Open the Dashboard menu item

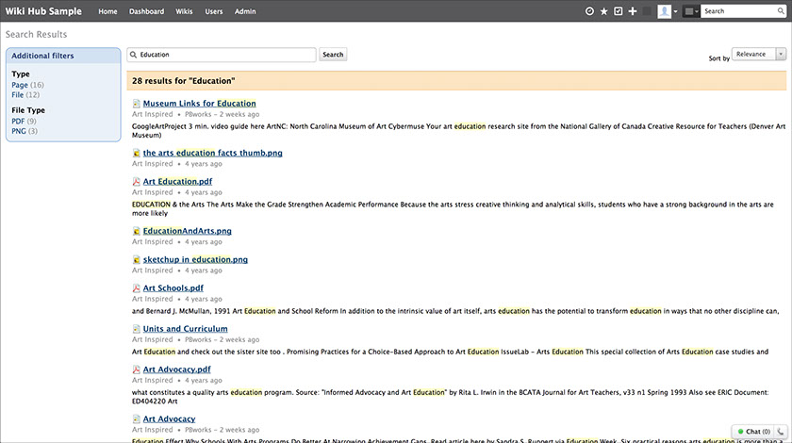tap(146, 11)
